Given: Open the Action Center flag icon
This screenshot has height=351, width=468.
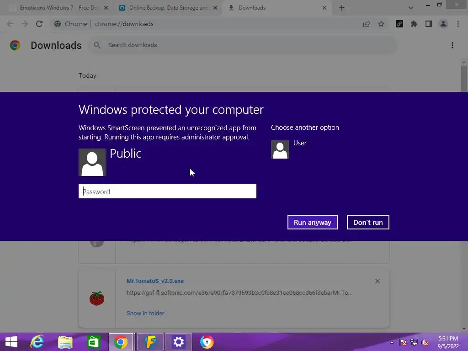Looking at the screenshot, I should point(403,342).
